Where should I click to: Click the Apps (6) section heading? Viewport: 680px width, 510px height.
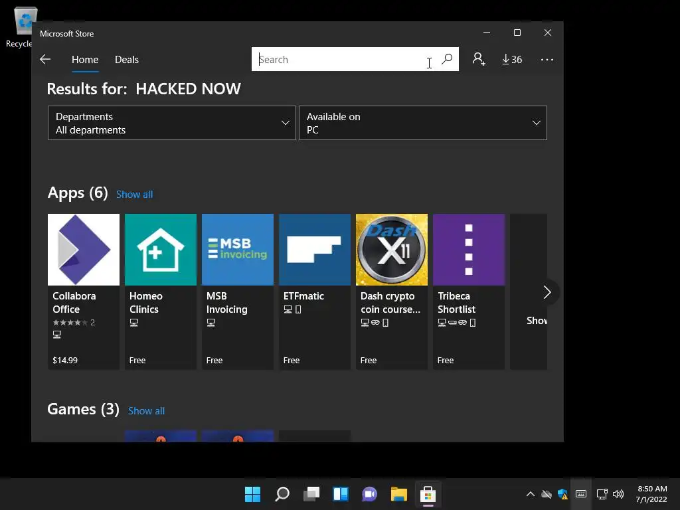pos(78,193)
